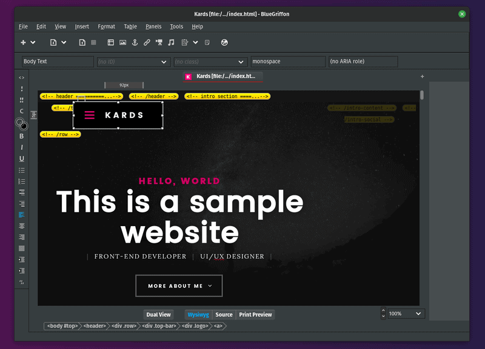This screenshot has width=485, height=349.
Task: Toggle align right in the sidebar
Action: click(x=21, y=237)
